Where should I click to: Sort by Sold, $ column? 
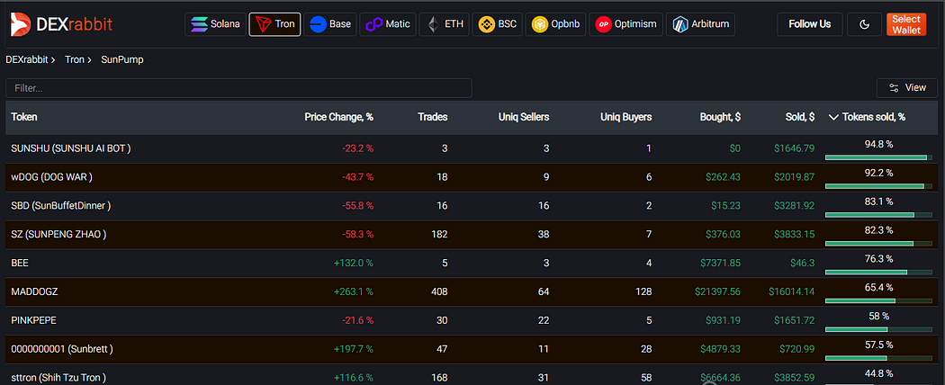(800, 117)
